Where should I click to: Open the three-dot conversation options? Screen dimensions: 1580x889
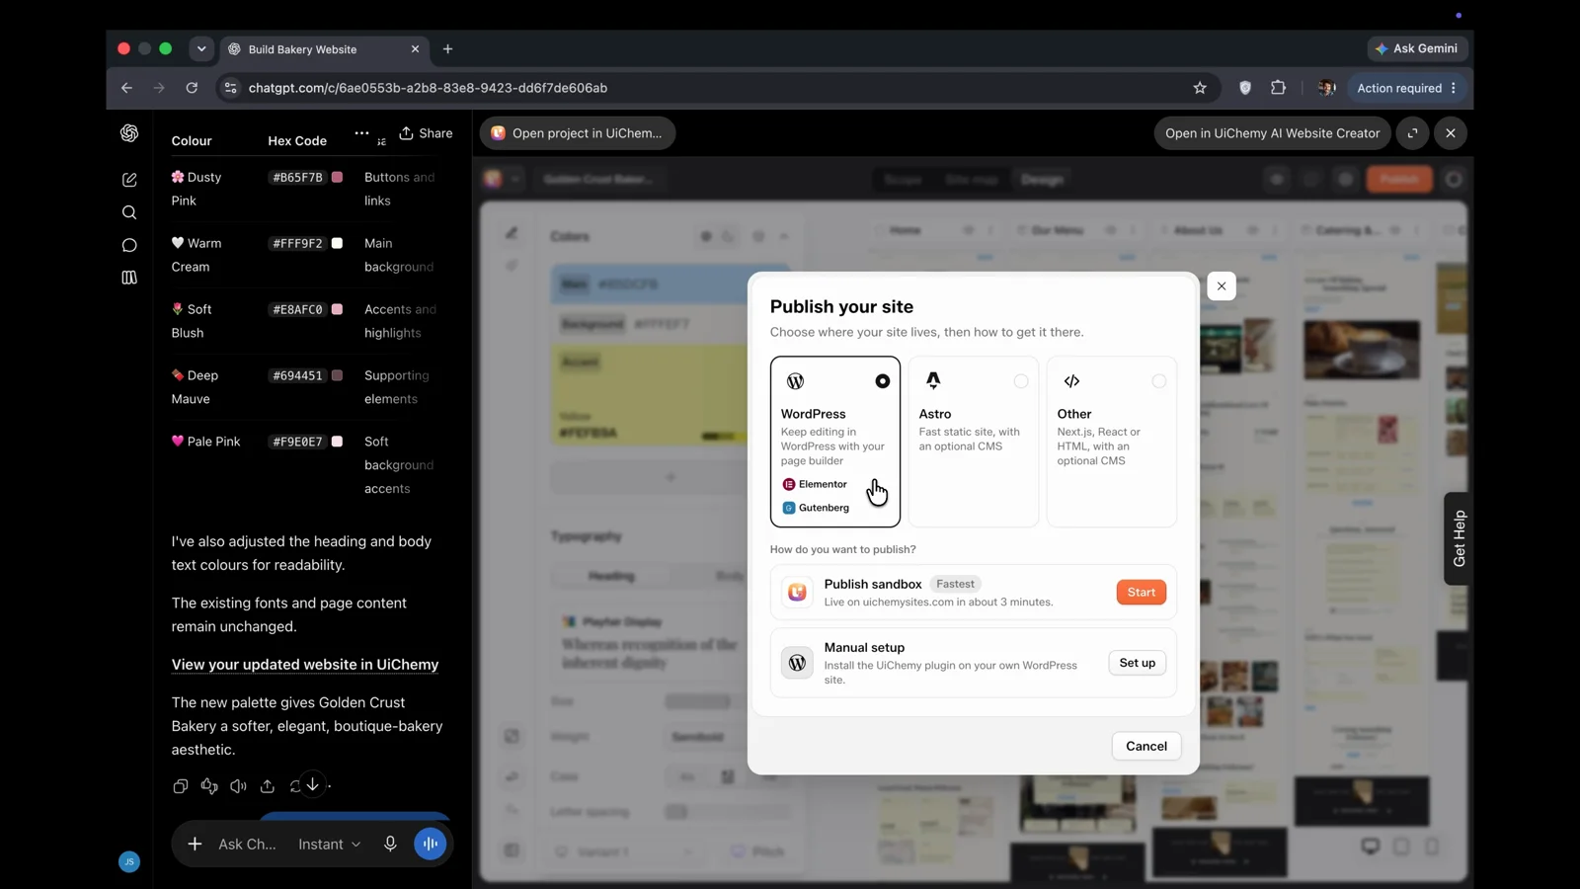point(361,133)
